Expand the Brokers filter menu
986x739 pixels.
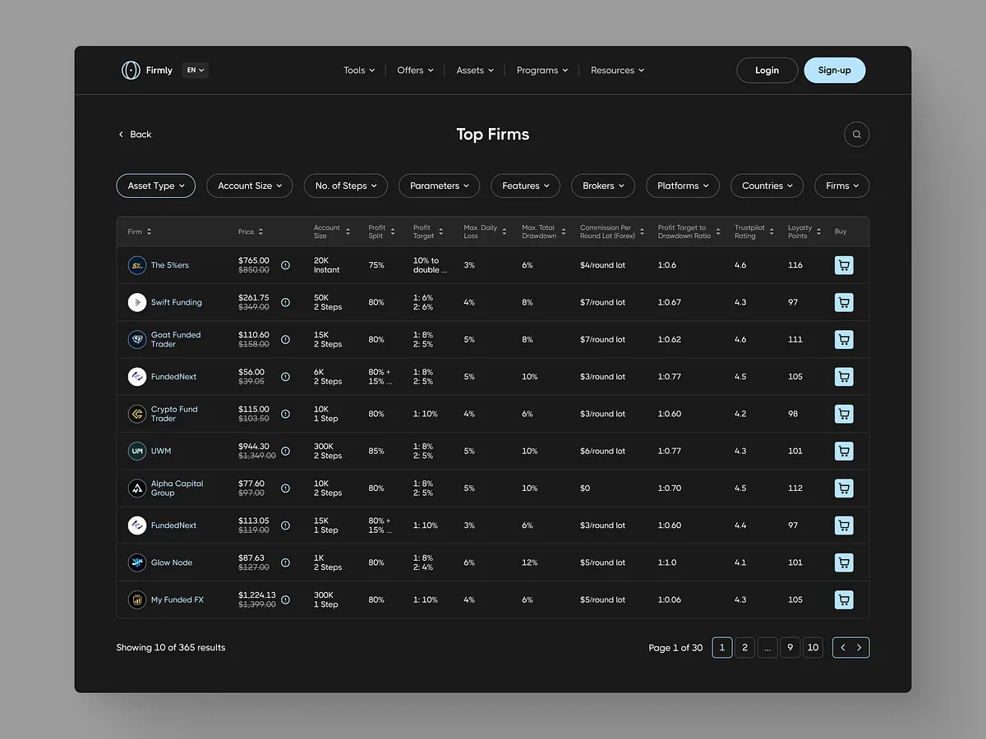pos(602,186)
